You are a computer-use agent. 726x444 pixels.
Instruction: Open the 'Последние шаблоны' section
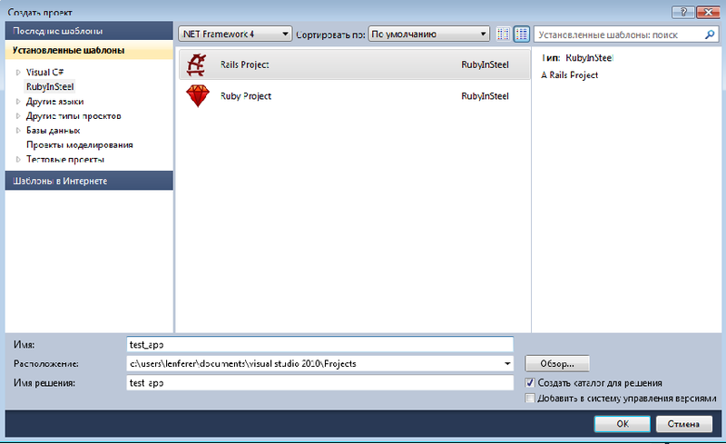(89, 31)
